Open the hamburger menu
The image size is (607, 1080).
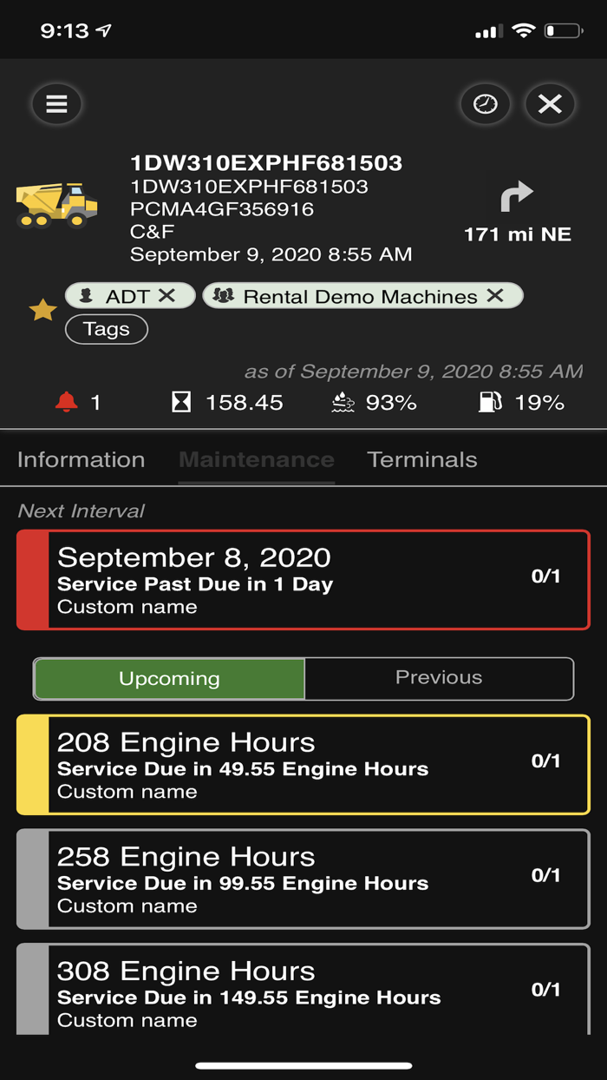click(x=56, y=104)
